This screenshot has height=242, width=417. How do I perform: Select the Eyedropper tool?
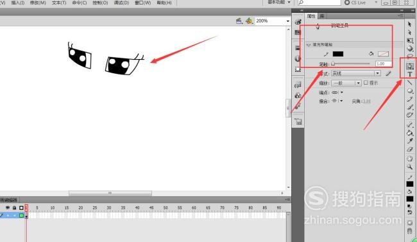click(x=410, y=141)
